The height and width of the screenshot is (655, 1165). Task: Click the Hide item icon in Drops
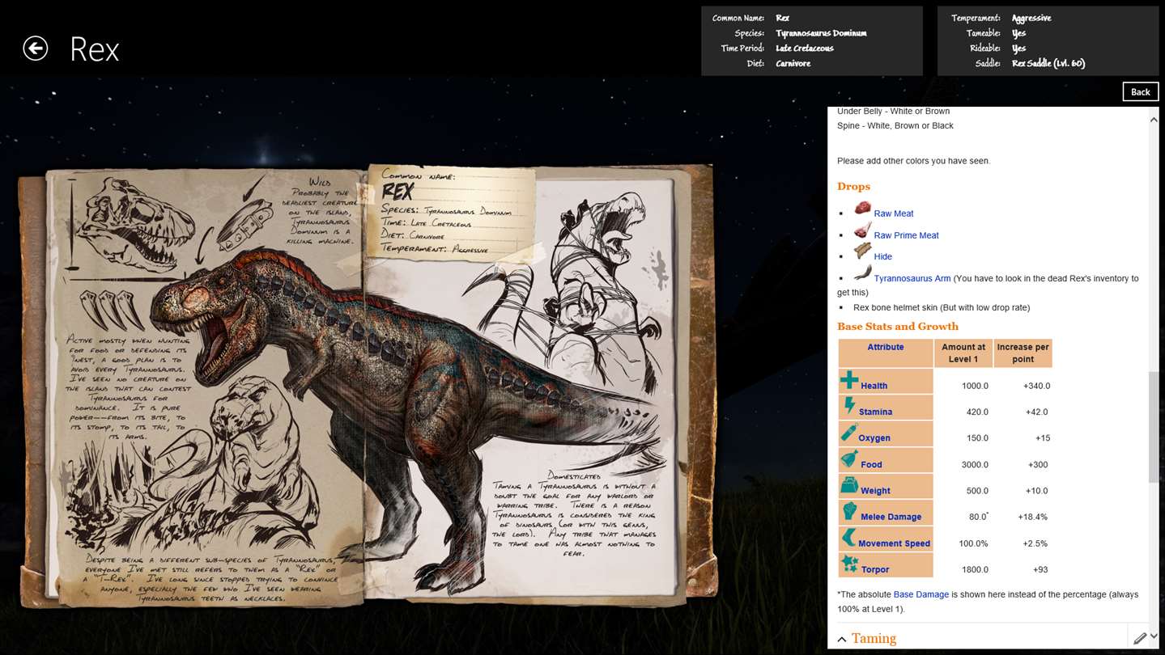point(863,251)
